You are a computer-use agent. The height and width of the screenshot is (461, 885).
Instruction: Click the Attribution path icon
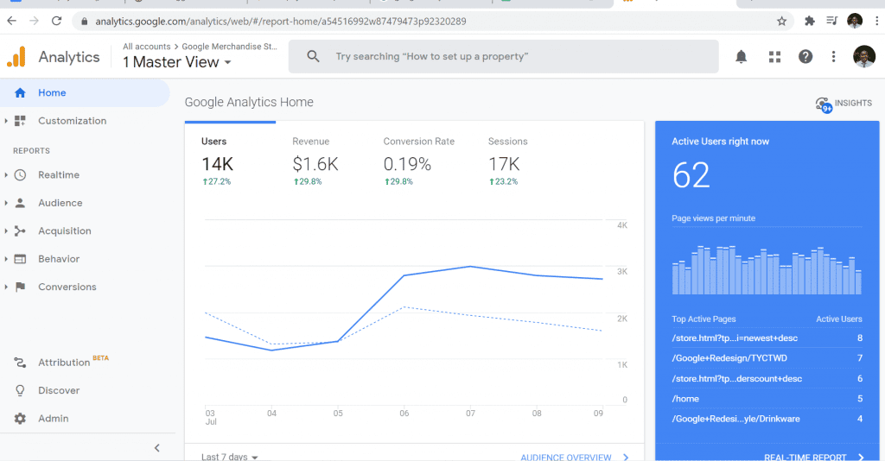click(x=20, y=363)
